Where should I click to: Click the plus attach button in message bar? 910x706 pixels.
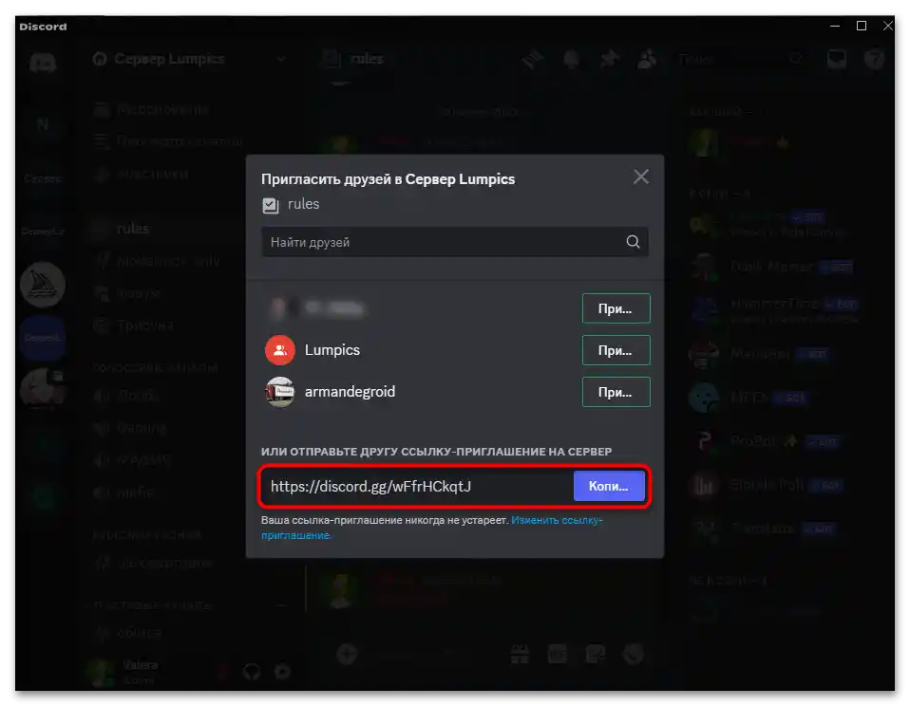[347, 655]
